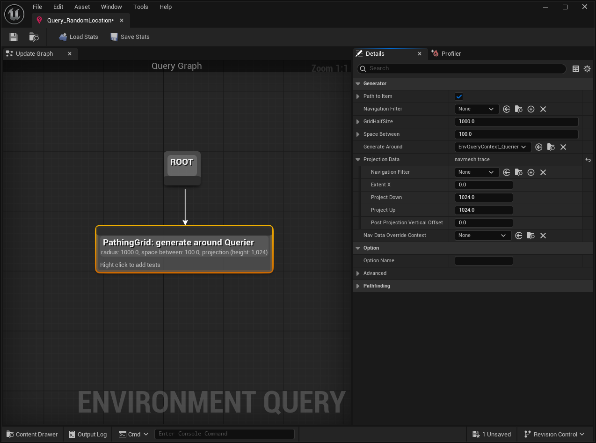
Task: Open the Output Log panel
Action: click(x=87, y=434)
